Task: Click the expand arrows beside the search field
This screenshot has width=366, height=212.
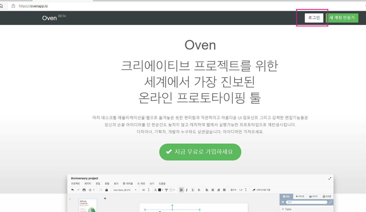Action: tap(330, 202)
